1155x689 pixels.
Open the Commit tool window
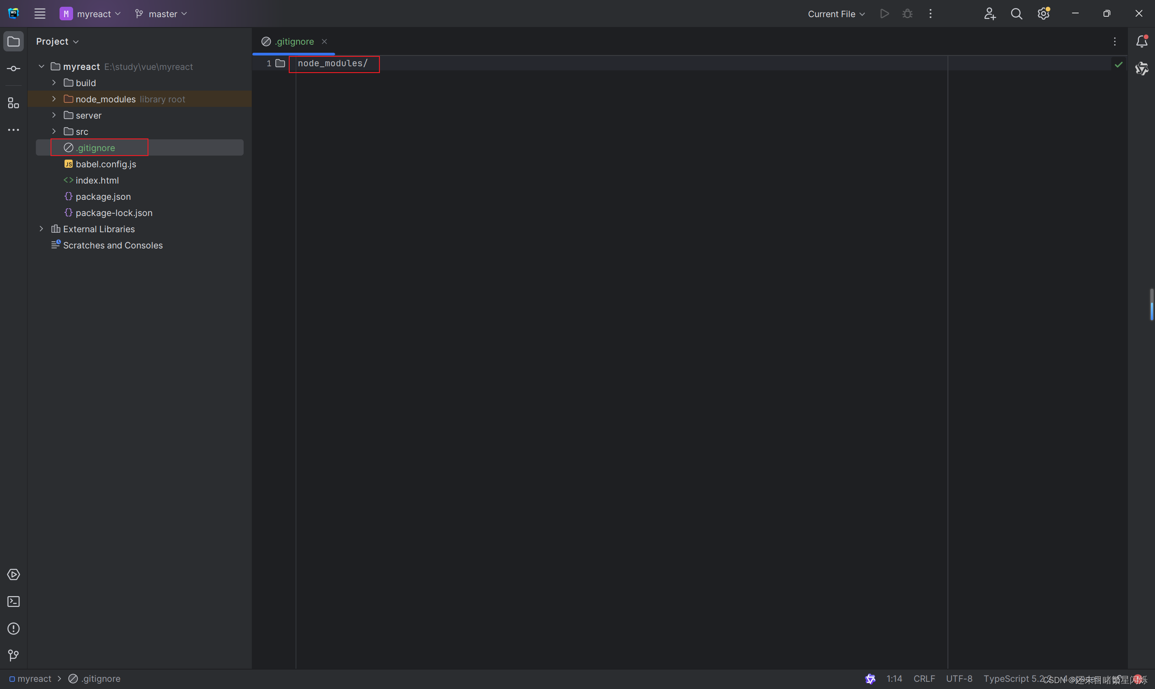(x=14, y=69)
